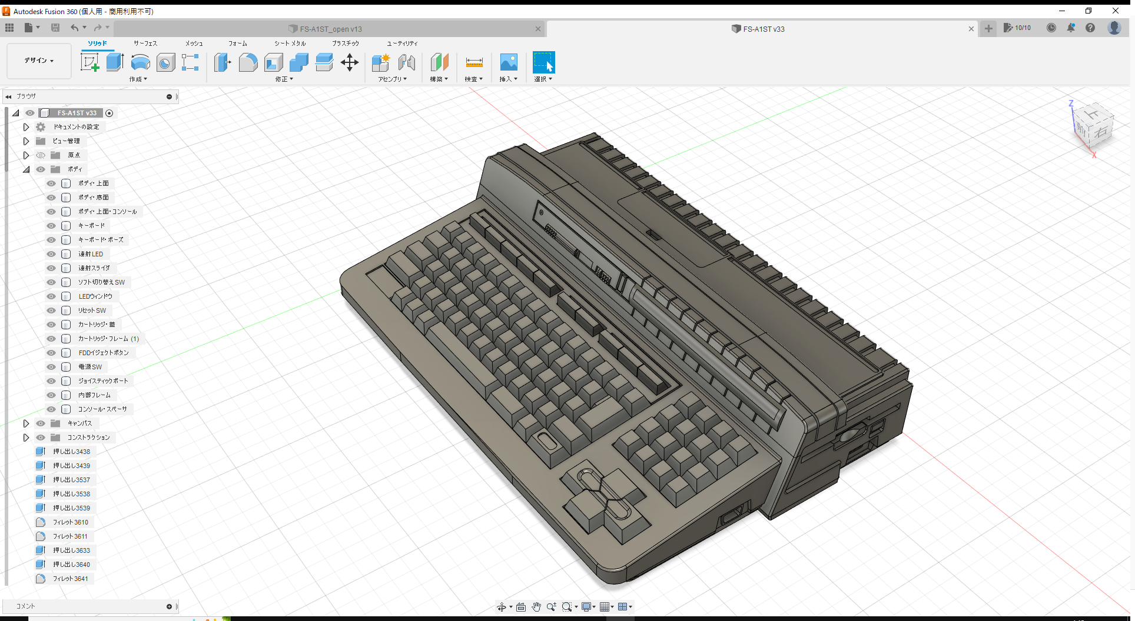
Task: Expand the キャンバス folder
Action: 26,423
